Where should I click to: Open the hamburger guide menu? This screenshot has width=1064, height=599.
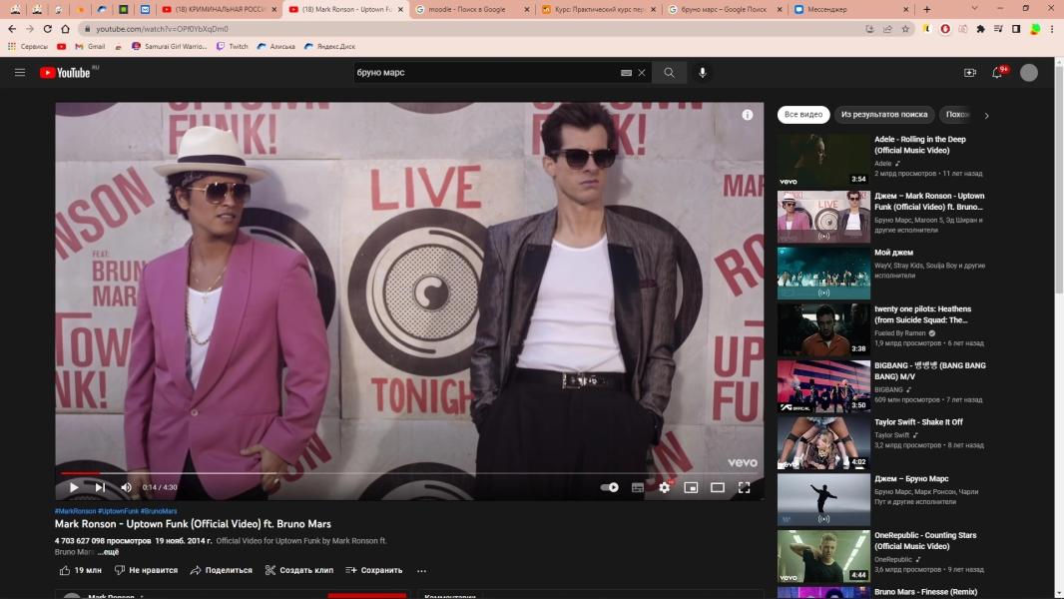20,73
